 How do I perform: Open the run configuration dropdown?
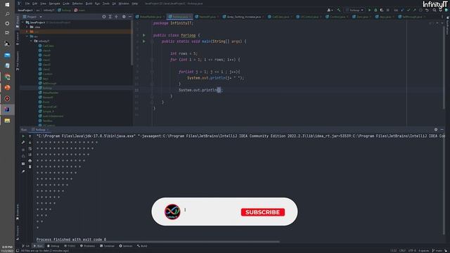(354, 10)
